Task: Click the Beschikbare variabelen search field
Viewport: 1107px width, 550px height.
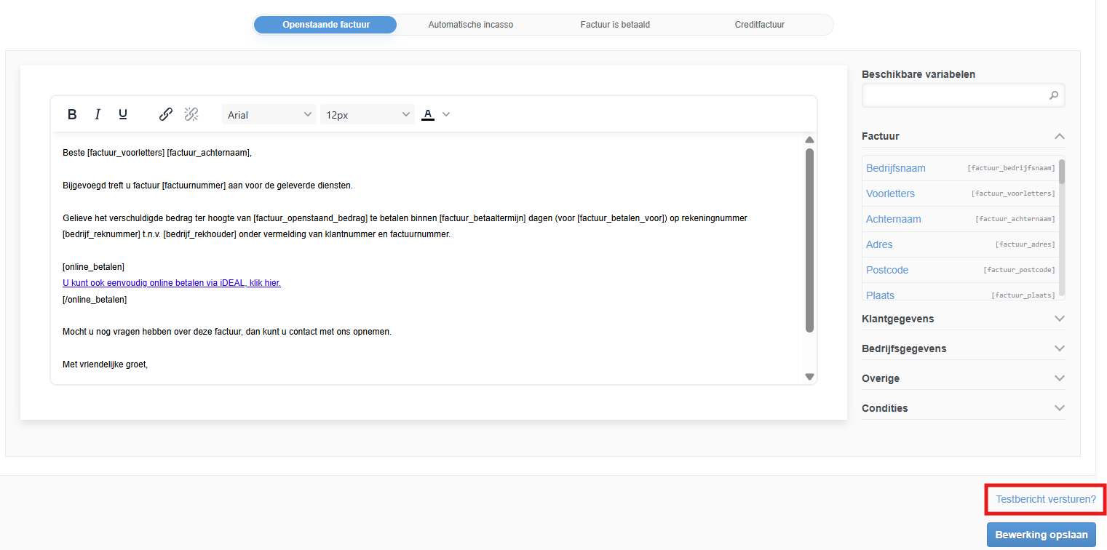Action: (x=955, y=95)
